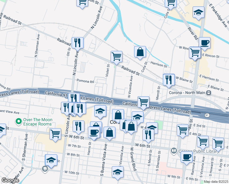Open the restaurant marker near W Blaine St
This screenshot has height=184, width=229.
[x=169, y=79]
